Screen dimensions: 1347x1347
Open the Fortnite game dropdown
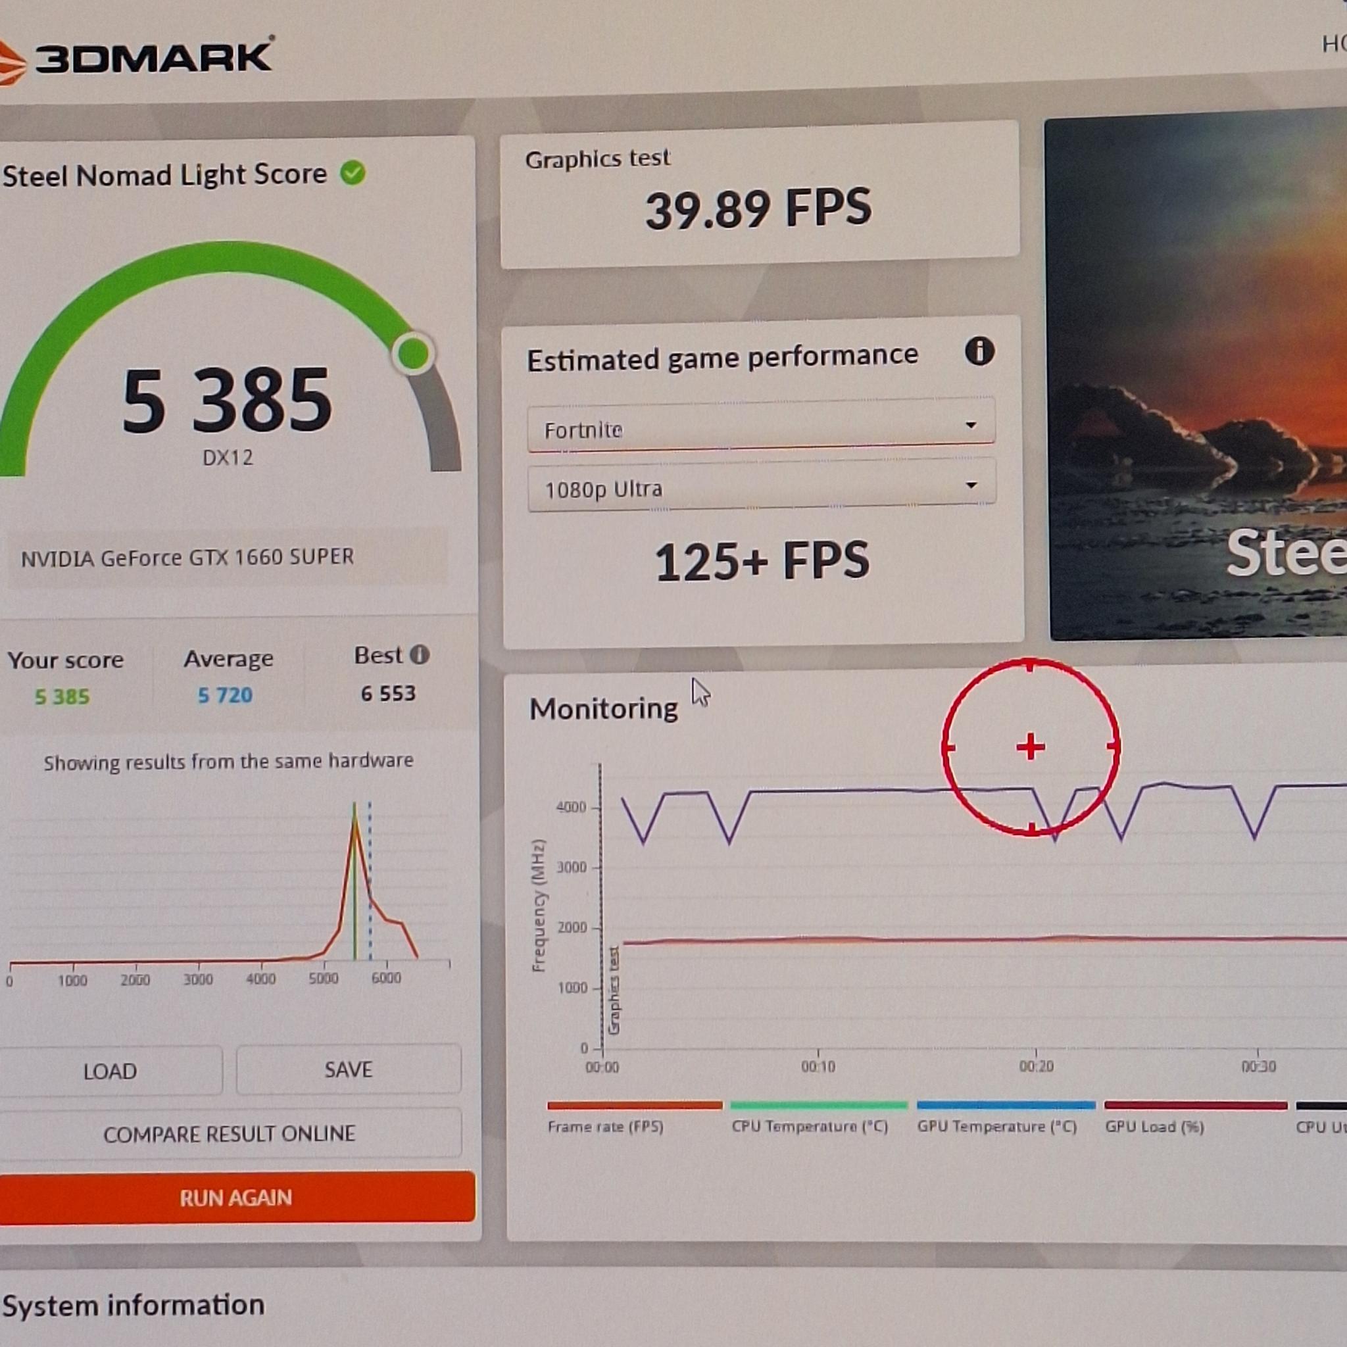[761, 427]
